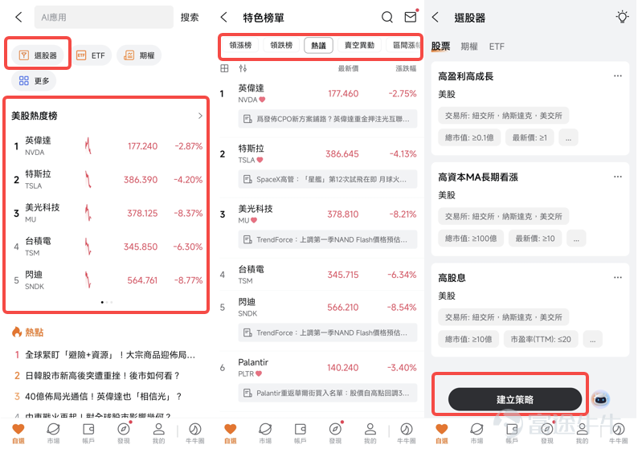638x453 pixels.
Task: Open 英偉達 NVDA row in 美股熱度榜
Action: [107, 146]
